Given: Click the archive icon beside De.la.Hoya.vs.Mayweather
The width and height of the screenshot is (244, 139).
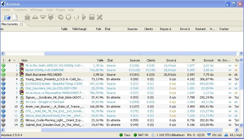Looking at the screenshot, I should [21, 93].
